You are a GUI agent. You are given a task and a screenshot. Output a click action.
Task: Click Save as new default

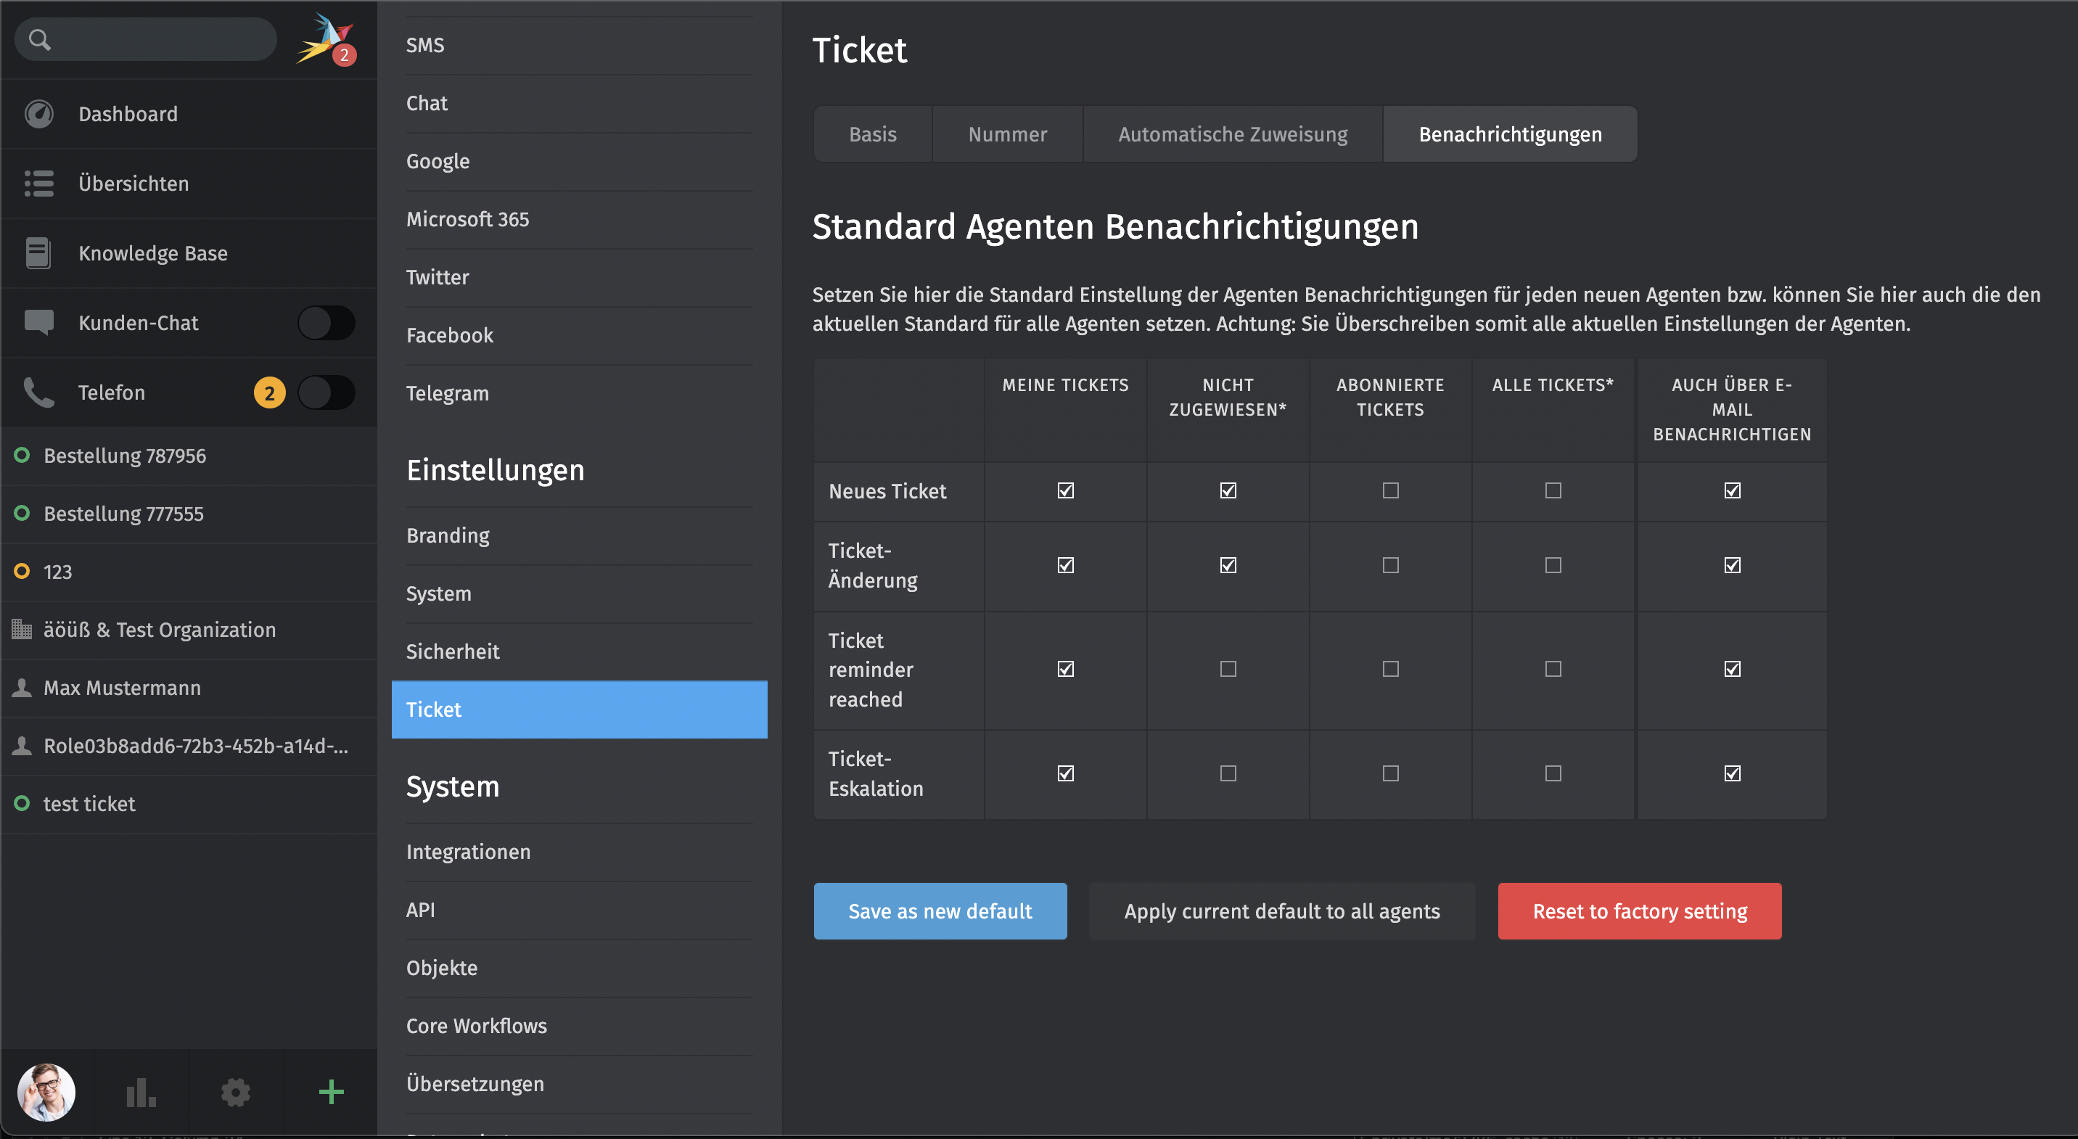[940, 910]
